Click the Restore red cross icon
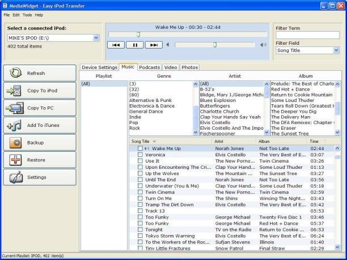Image resolution: width=347 pixels, height=260 pixels. (15, 160)
